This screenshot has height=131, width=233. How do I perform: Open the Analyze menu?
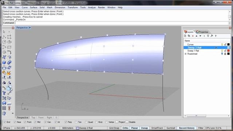coord(92,7)
